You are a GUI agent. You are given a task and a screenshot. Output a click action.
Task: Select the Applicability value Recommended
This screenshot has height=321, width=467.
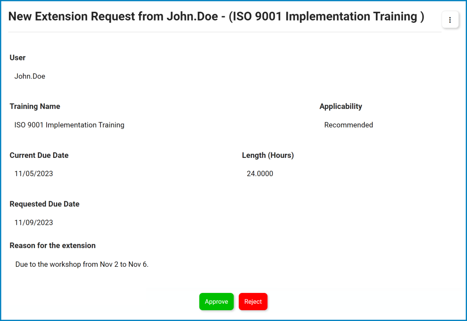click(348, 125)
